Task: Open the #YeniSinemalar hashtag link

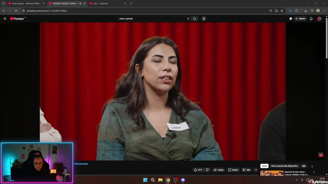Action: [80, 164]
